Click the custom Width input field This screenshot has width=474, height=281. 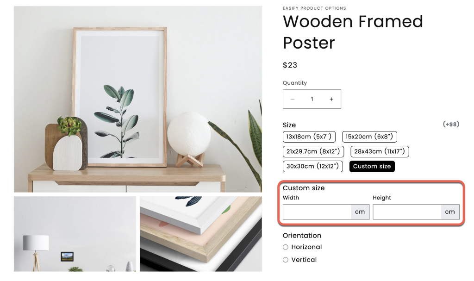(x=317, y=212)
